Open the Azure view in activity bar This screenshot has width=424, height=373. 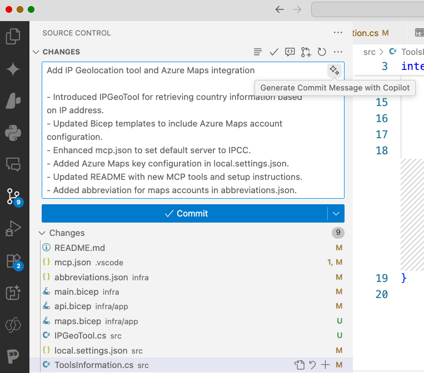click(x=13, y=101)
